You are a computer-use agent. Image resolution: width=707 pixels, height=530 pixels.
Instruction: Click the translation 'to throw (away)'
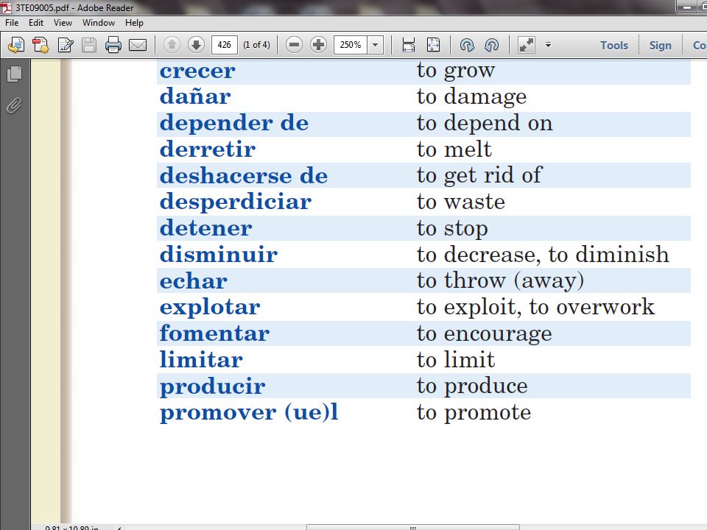coord(501,281)
